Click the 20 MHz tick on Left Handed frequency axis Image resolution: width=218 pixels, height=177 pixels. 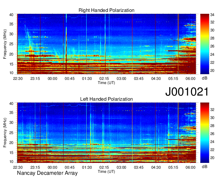[x=12, y=143]
